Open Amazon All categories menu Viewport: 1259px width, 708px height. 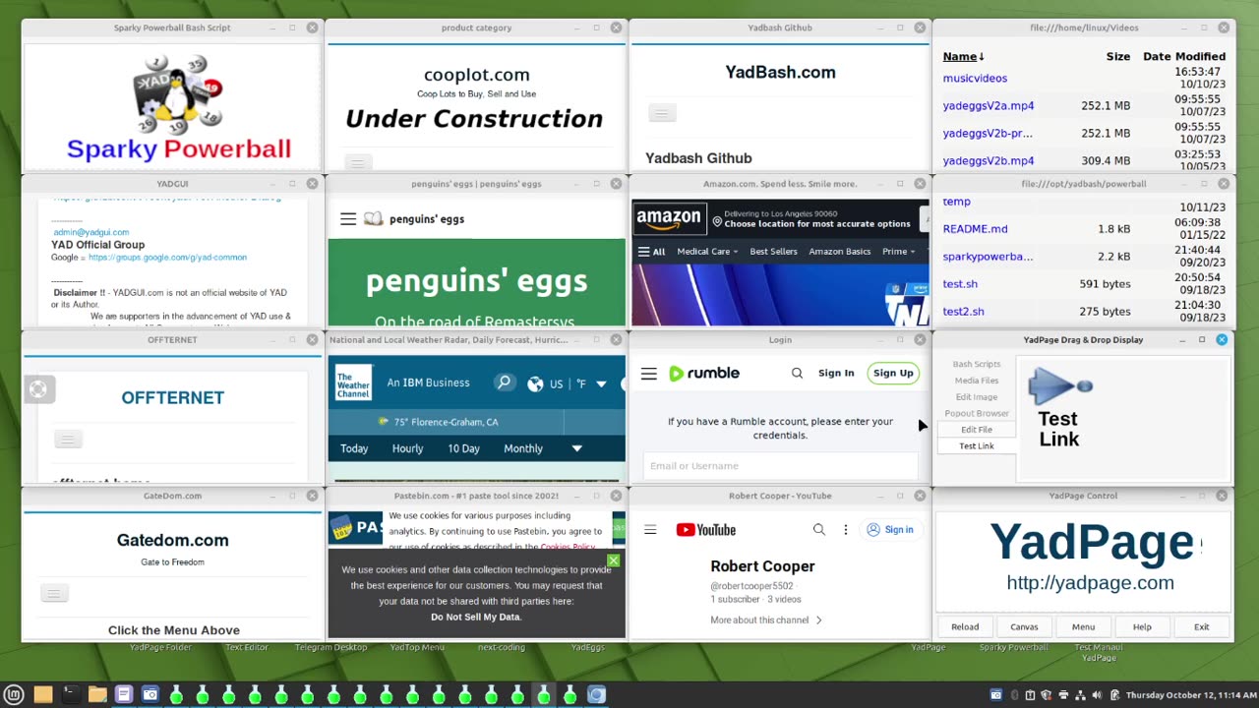(652, 252)
